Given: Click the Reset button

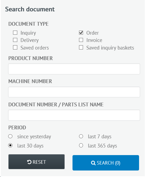Looking at the screenshot, I should click(37, 162).
